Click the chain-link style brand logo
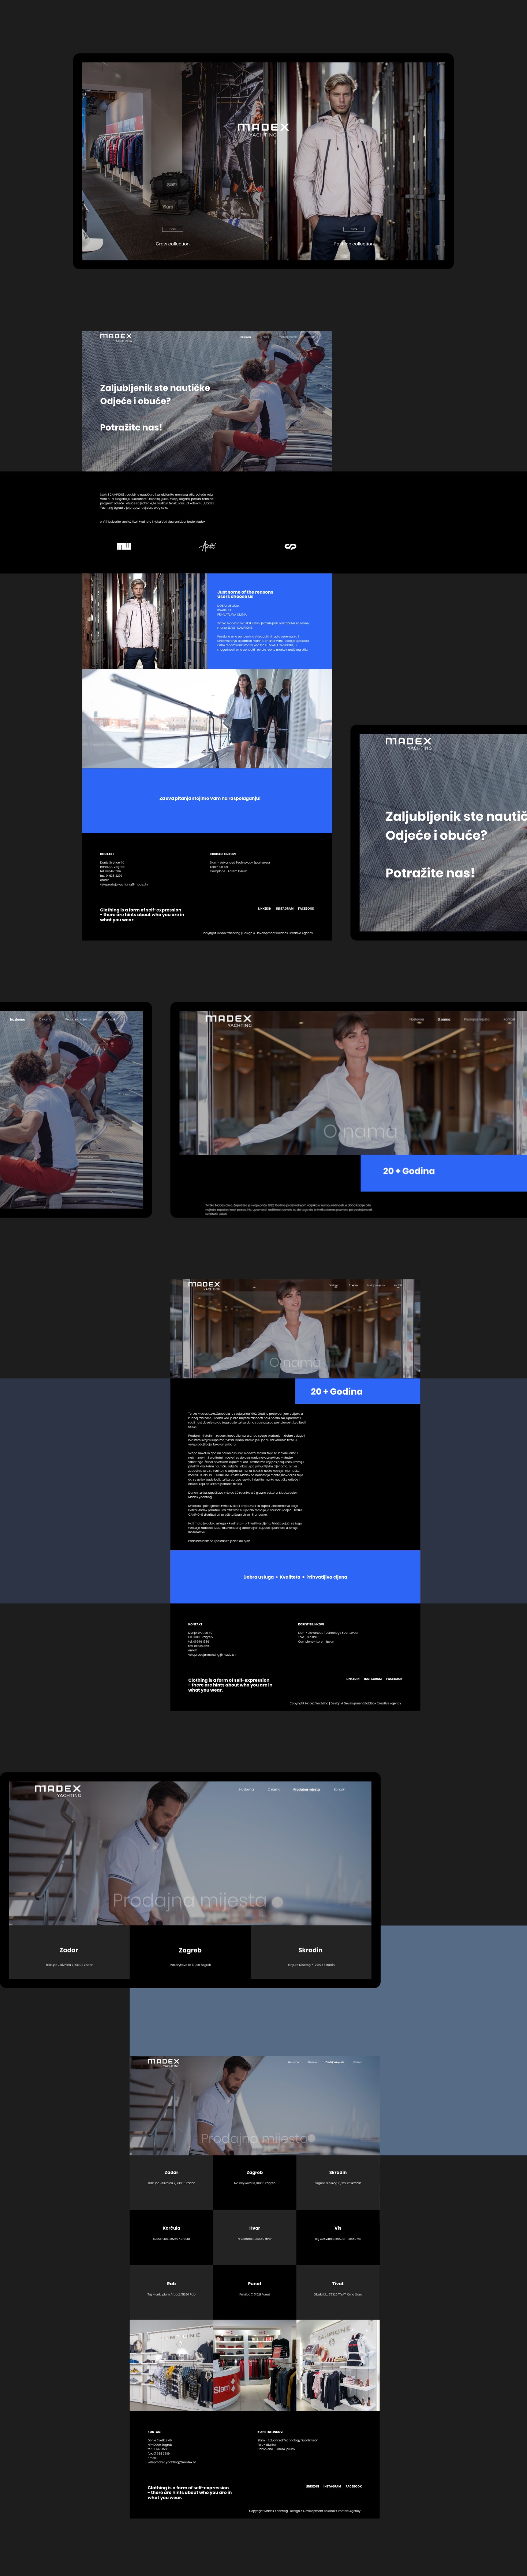Viewport: 527px width, 2576px height. [290, 546]
